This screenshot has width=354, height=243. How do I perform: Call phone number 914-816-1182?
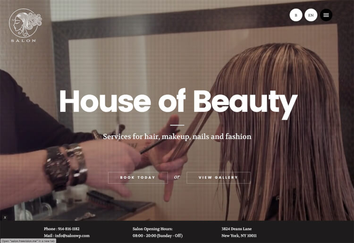pos(68,229)
